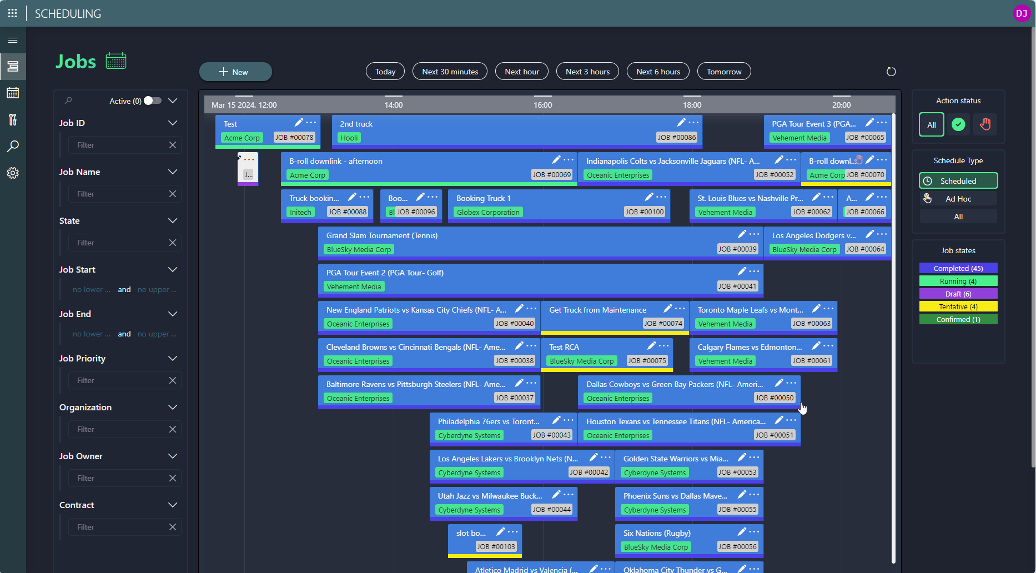This screenshot has width=1036, height=573.
Task: Edit the 2nd truck job with pencil icon
Action: pos(681,123)
